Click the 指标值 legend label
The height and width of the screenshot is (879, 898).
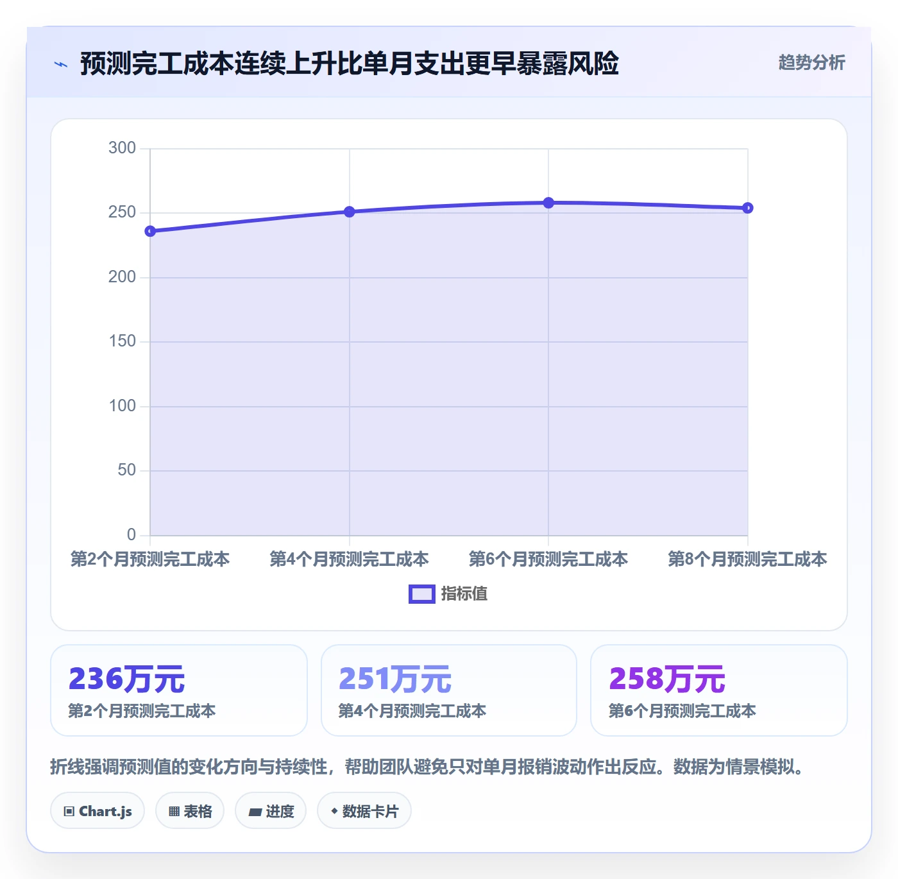(464, 594)
